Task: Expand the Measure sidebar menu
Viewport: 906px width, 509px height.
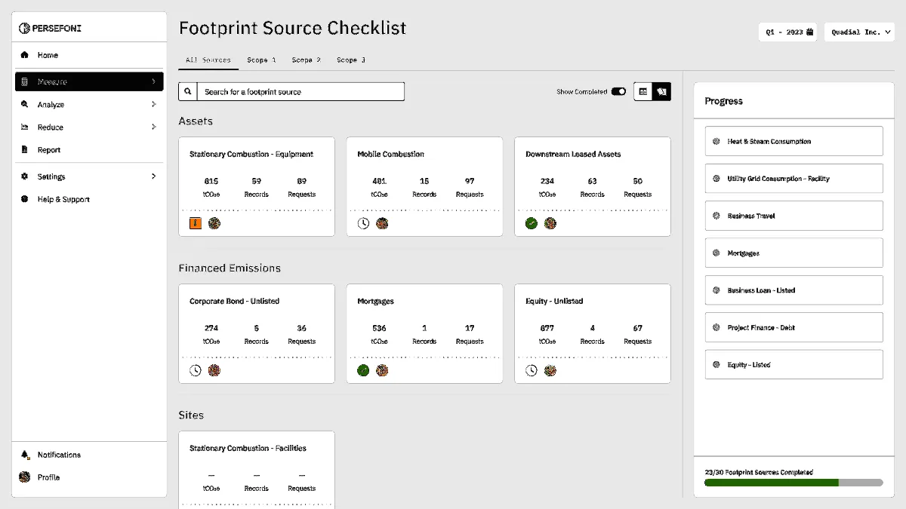Action: pyautogui.click(x=89, y=81)
